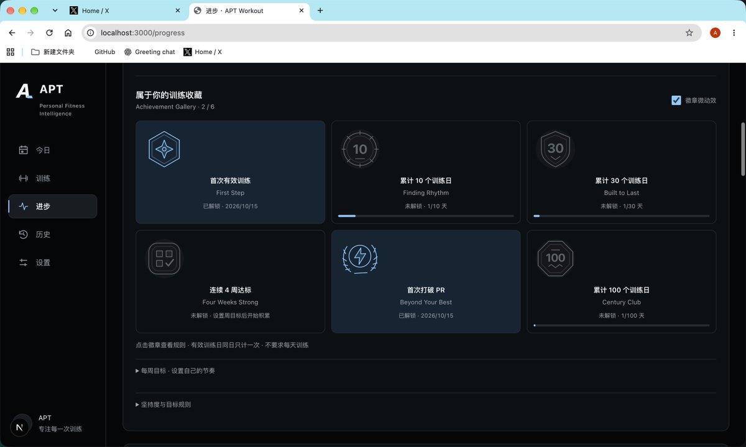
Task: Open the tab search dropdown chevron
Action: [55, 11]
